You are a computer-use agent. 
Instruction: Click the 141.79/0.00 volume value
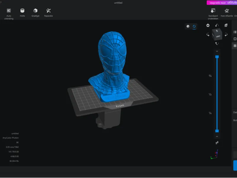click(x=14, y=152)
